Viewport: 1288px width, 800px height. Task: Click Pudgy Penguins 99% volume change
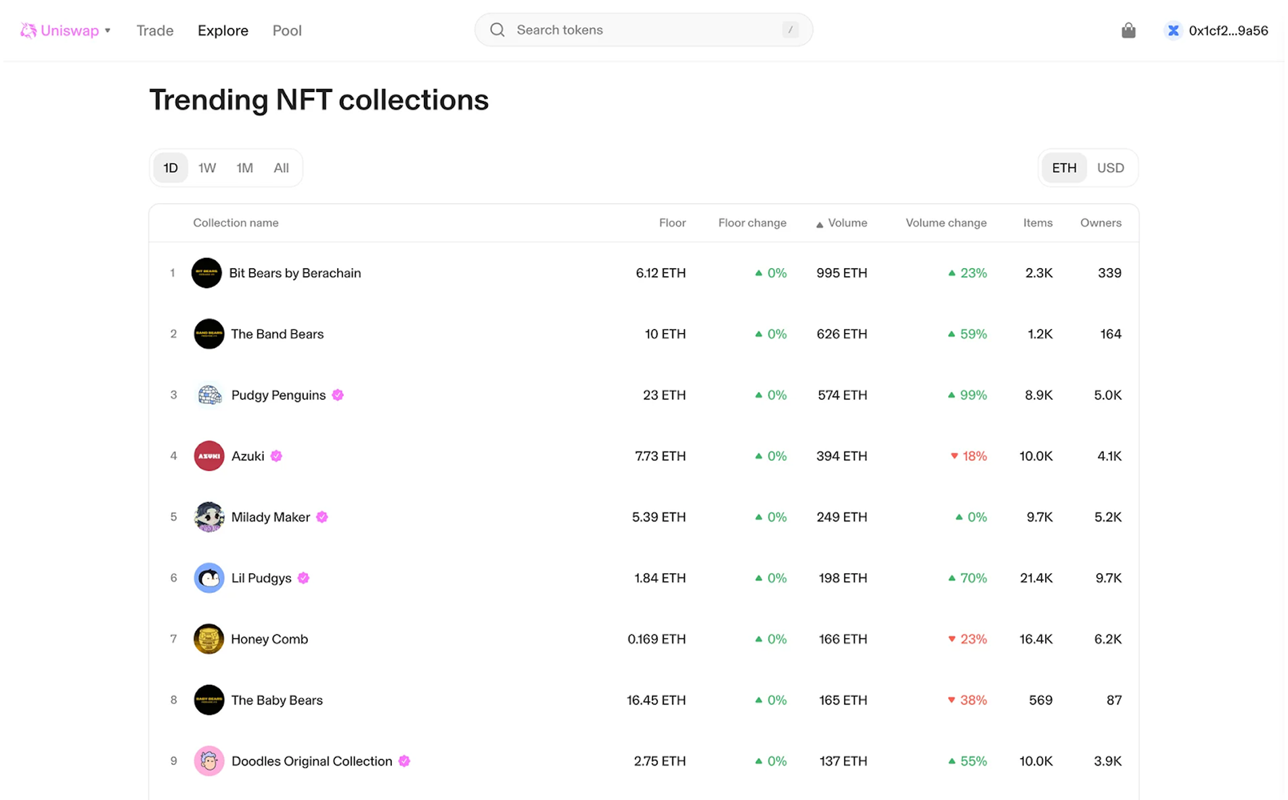[x=967, y=395]
